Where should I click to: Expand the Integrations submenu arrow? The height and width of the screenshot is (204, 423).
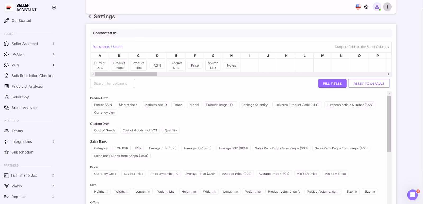53,142
